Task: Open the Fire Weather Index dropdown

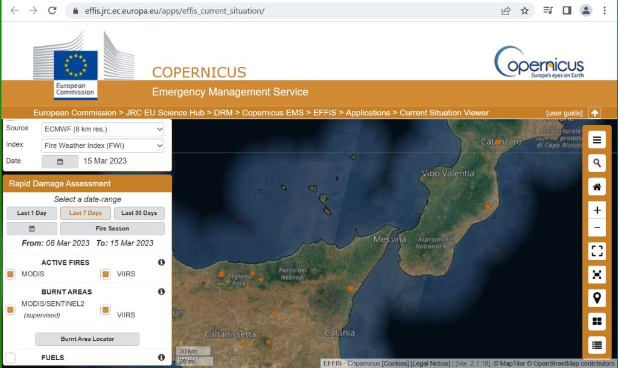Action: [x=103, y=145]
